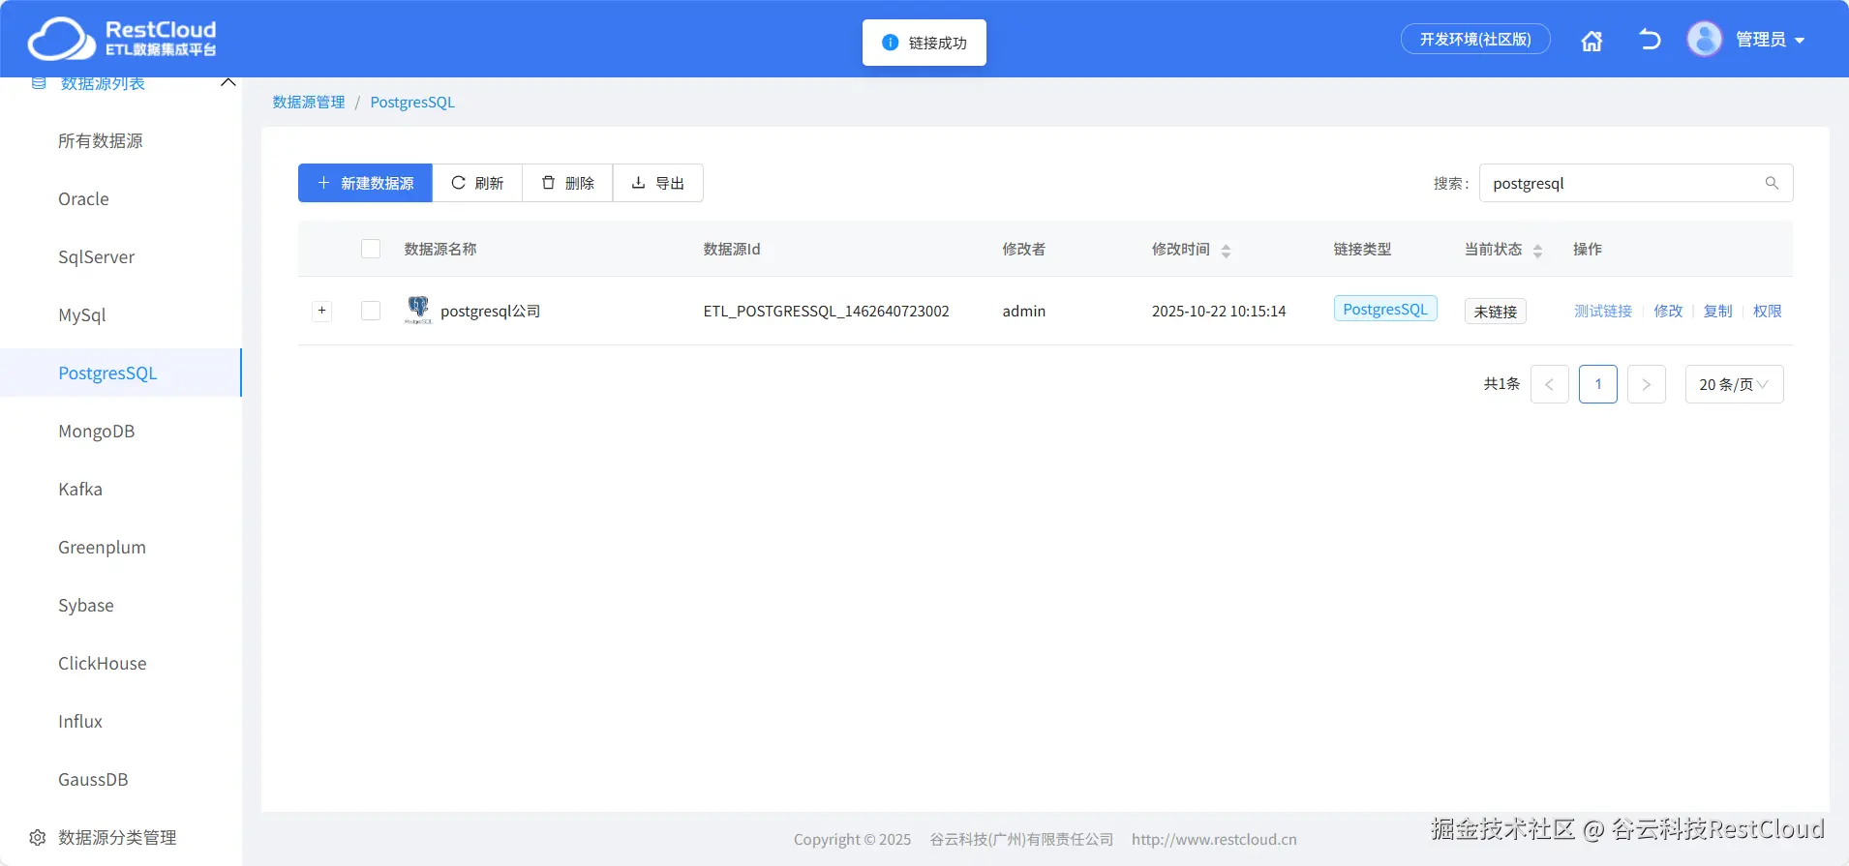
Task: Open the 管理员 user dropdown
Action: coord(1771,40)
